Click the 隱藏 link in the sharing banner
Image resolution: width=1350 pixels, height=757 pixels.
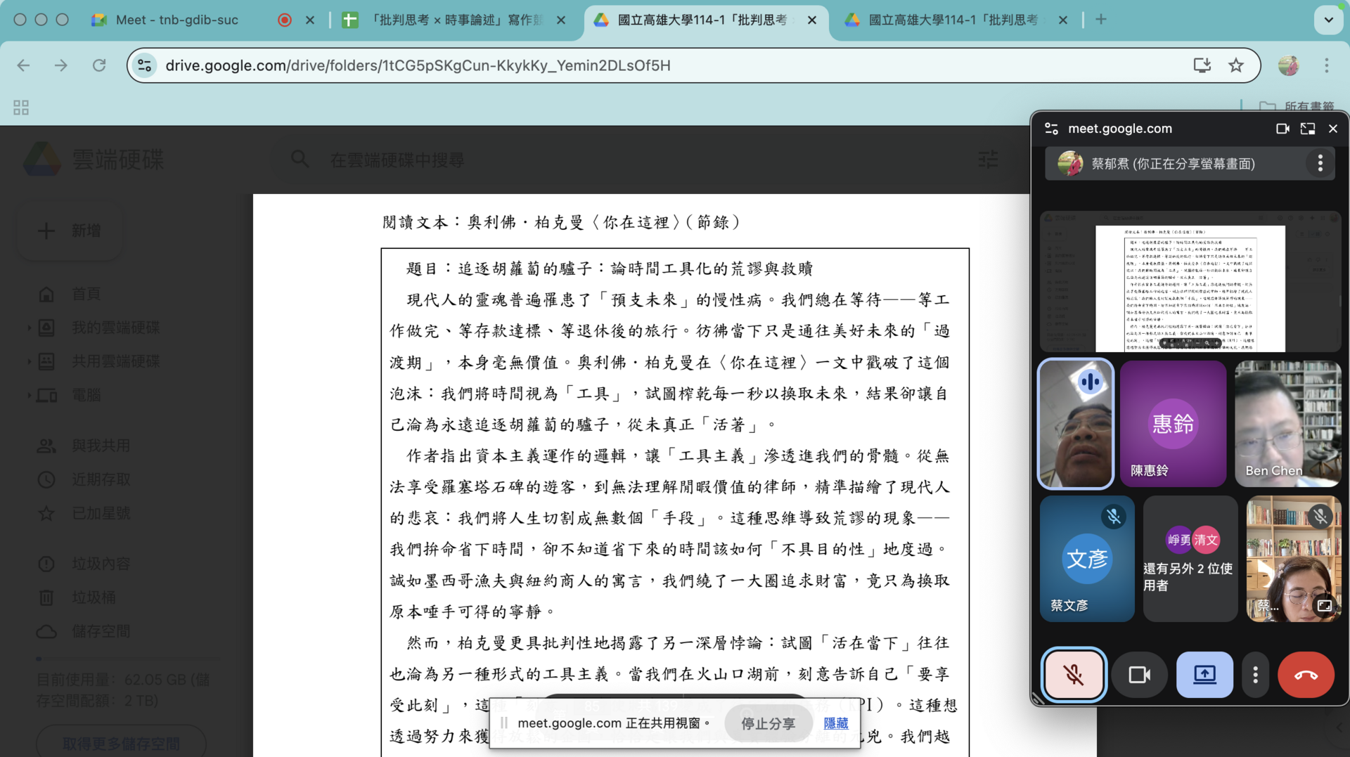pos(836,723)
